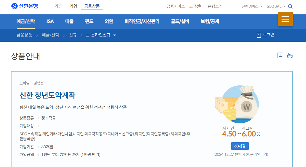306x167 pixels.
Task: Click the 60개월 blue badge
Action: coord(240,146)
